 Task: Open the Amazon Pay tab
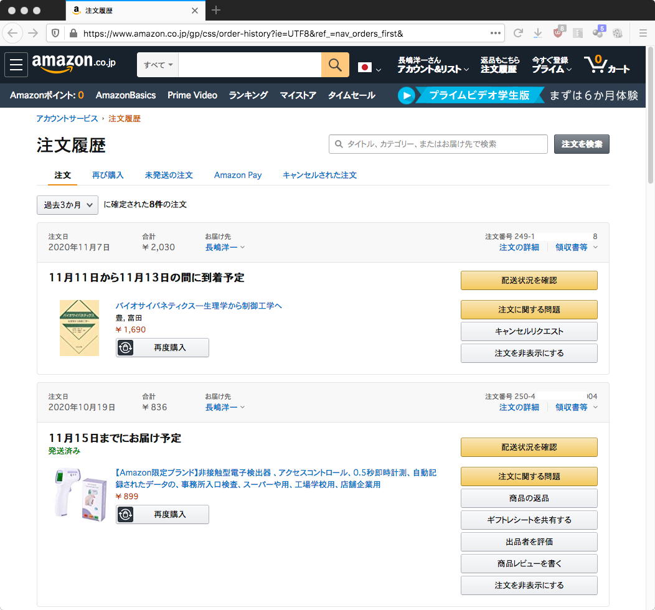pyautogui.click(x=238, y=175)
